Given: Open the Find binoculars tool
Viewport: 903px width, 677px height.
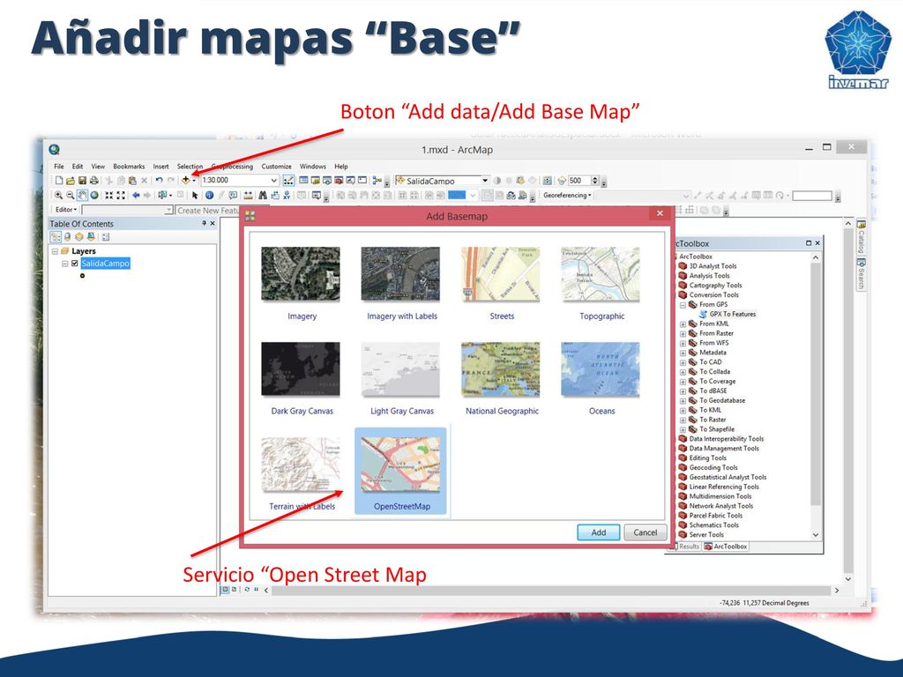Looking at the screenshot, I should point(263,195).
